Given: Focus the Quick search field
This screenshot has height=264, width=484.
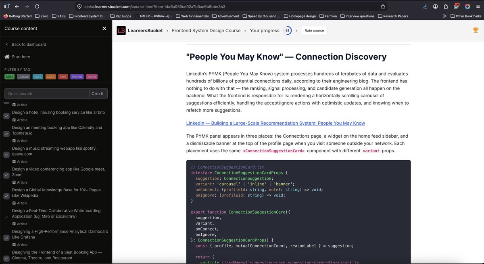Looking at the screenshot, I should [x=56, y=94].
